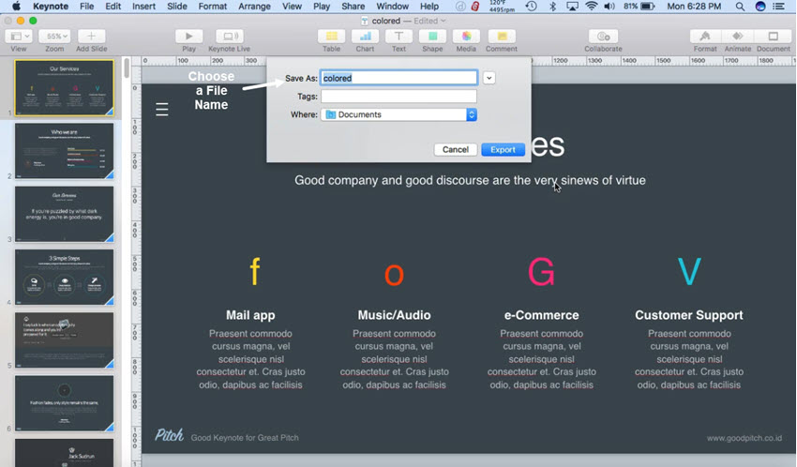This screenshot has height=467, width=797.
Task: Open the Where location dropdown showing Documents
Action: [x=398, y=114]
